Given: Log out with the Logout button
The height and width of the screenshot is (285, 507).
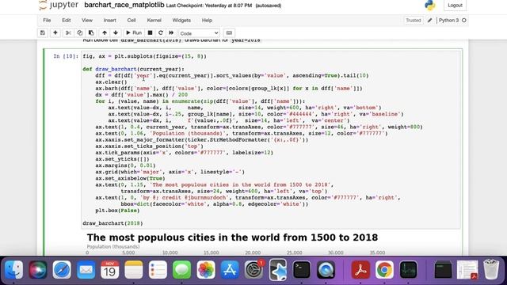Looking at the screenshot, I should tap(455, 6).
